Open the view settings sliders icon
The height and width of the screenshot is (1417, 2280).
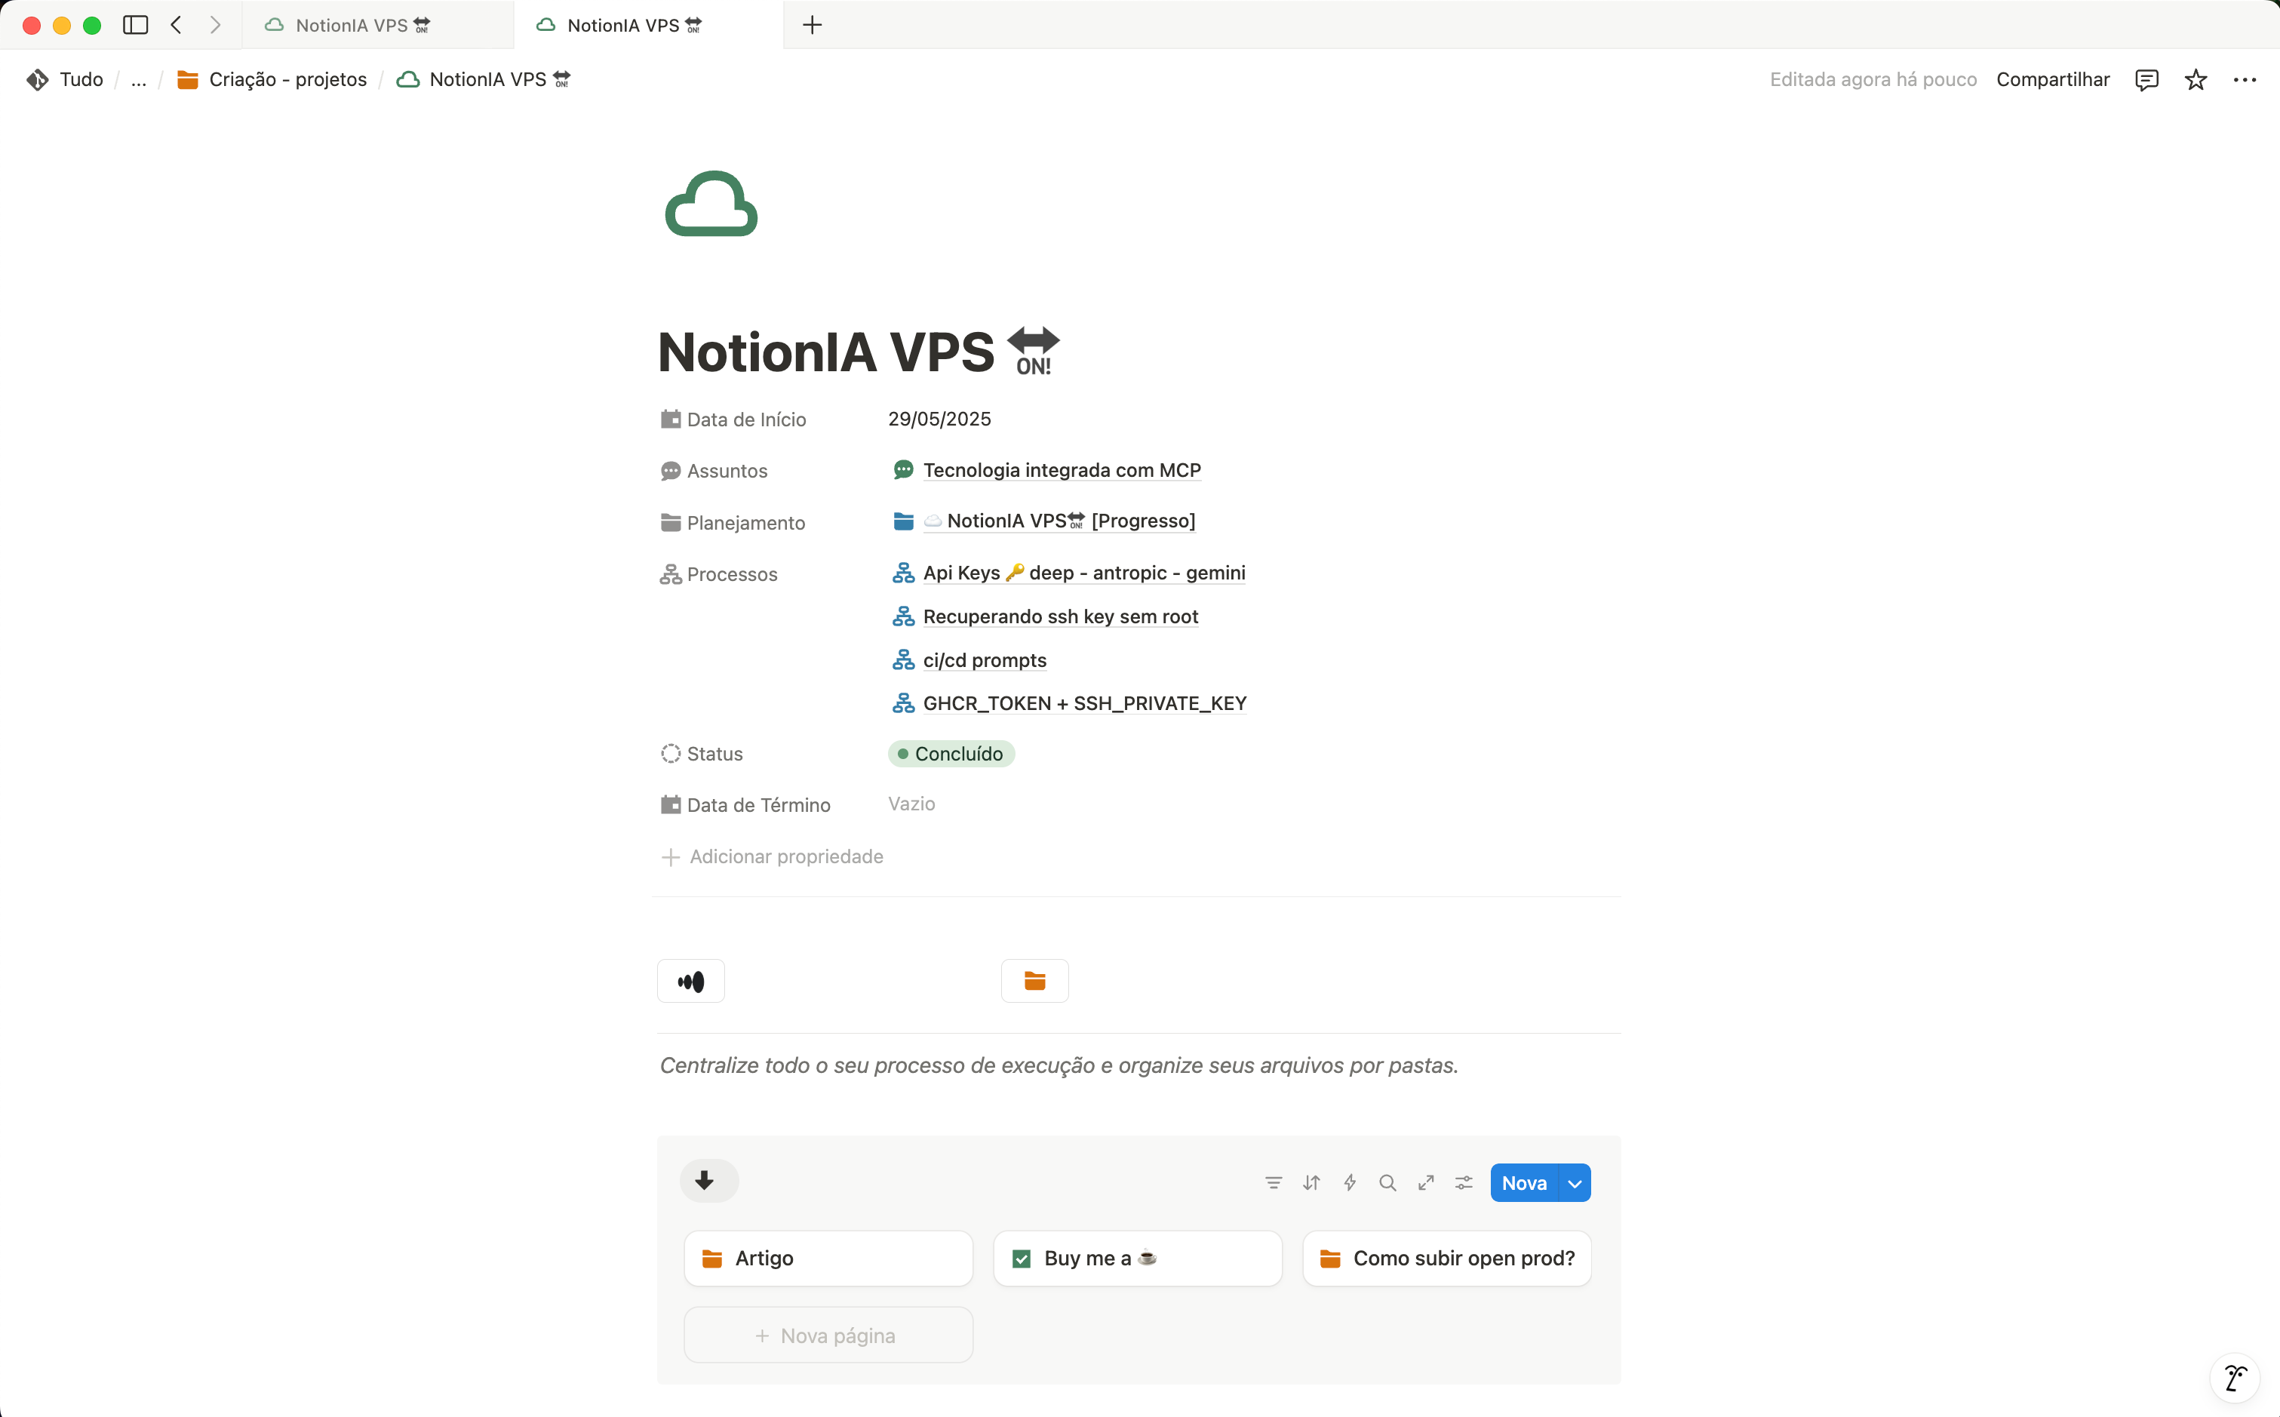pyautogui.click(x=1464, y=1182)
